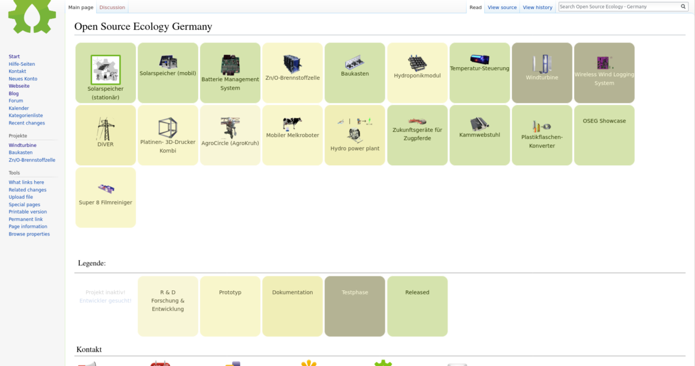Click the Mobiler Melkroboter cow icon
695x366 pixels.
click(x=292, y=123)
